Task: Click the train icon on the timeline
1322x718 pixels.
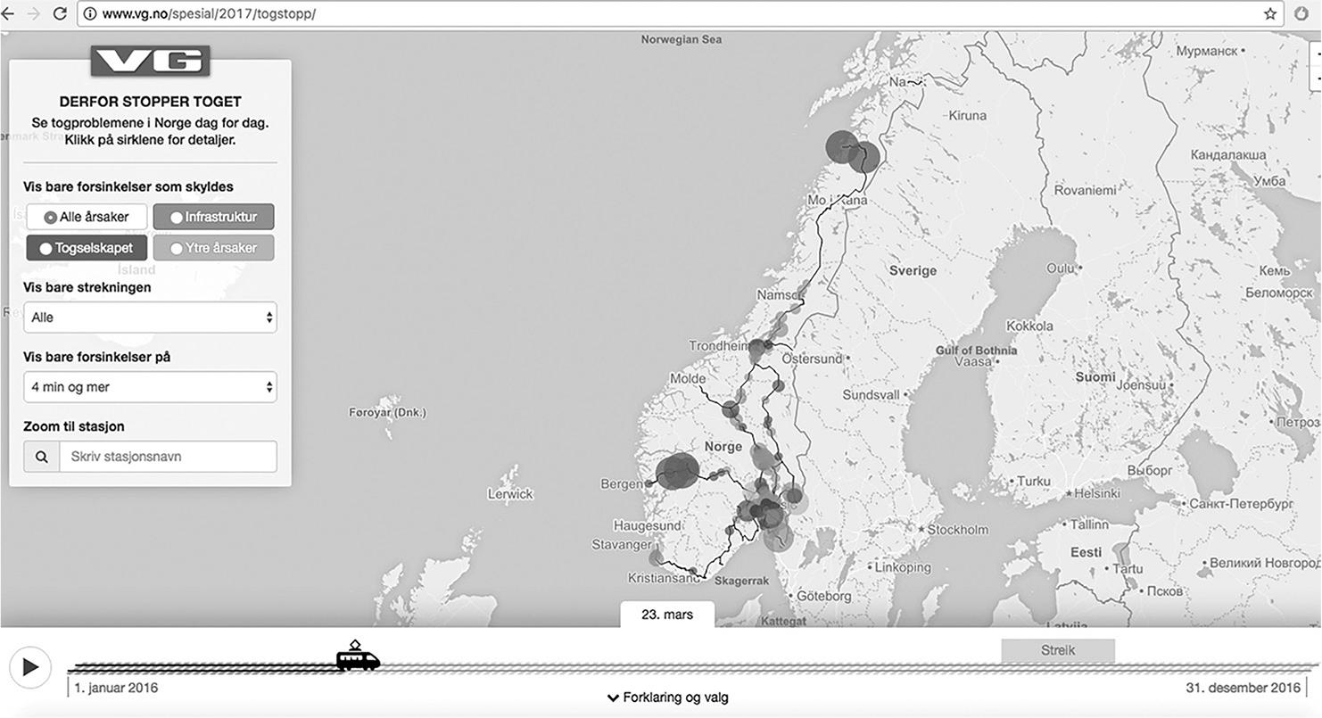Action: [x=357, y=659]
